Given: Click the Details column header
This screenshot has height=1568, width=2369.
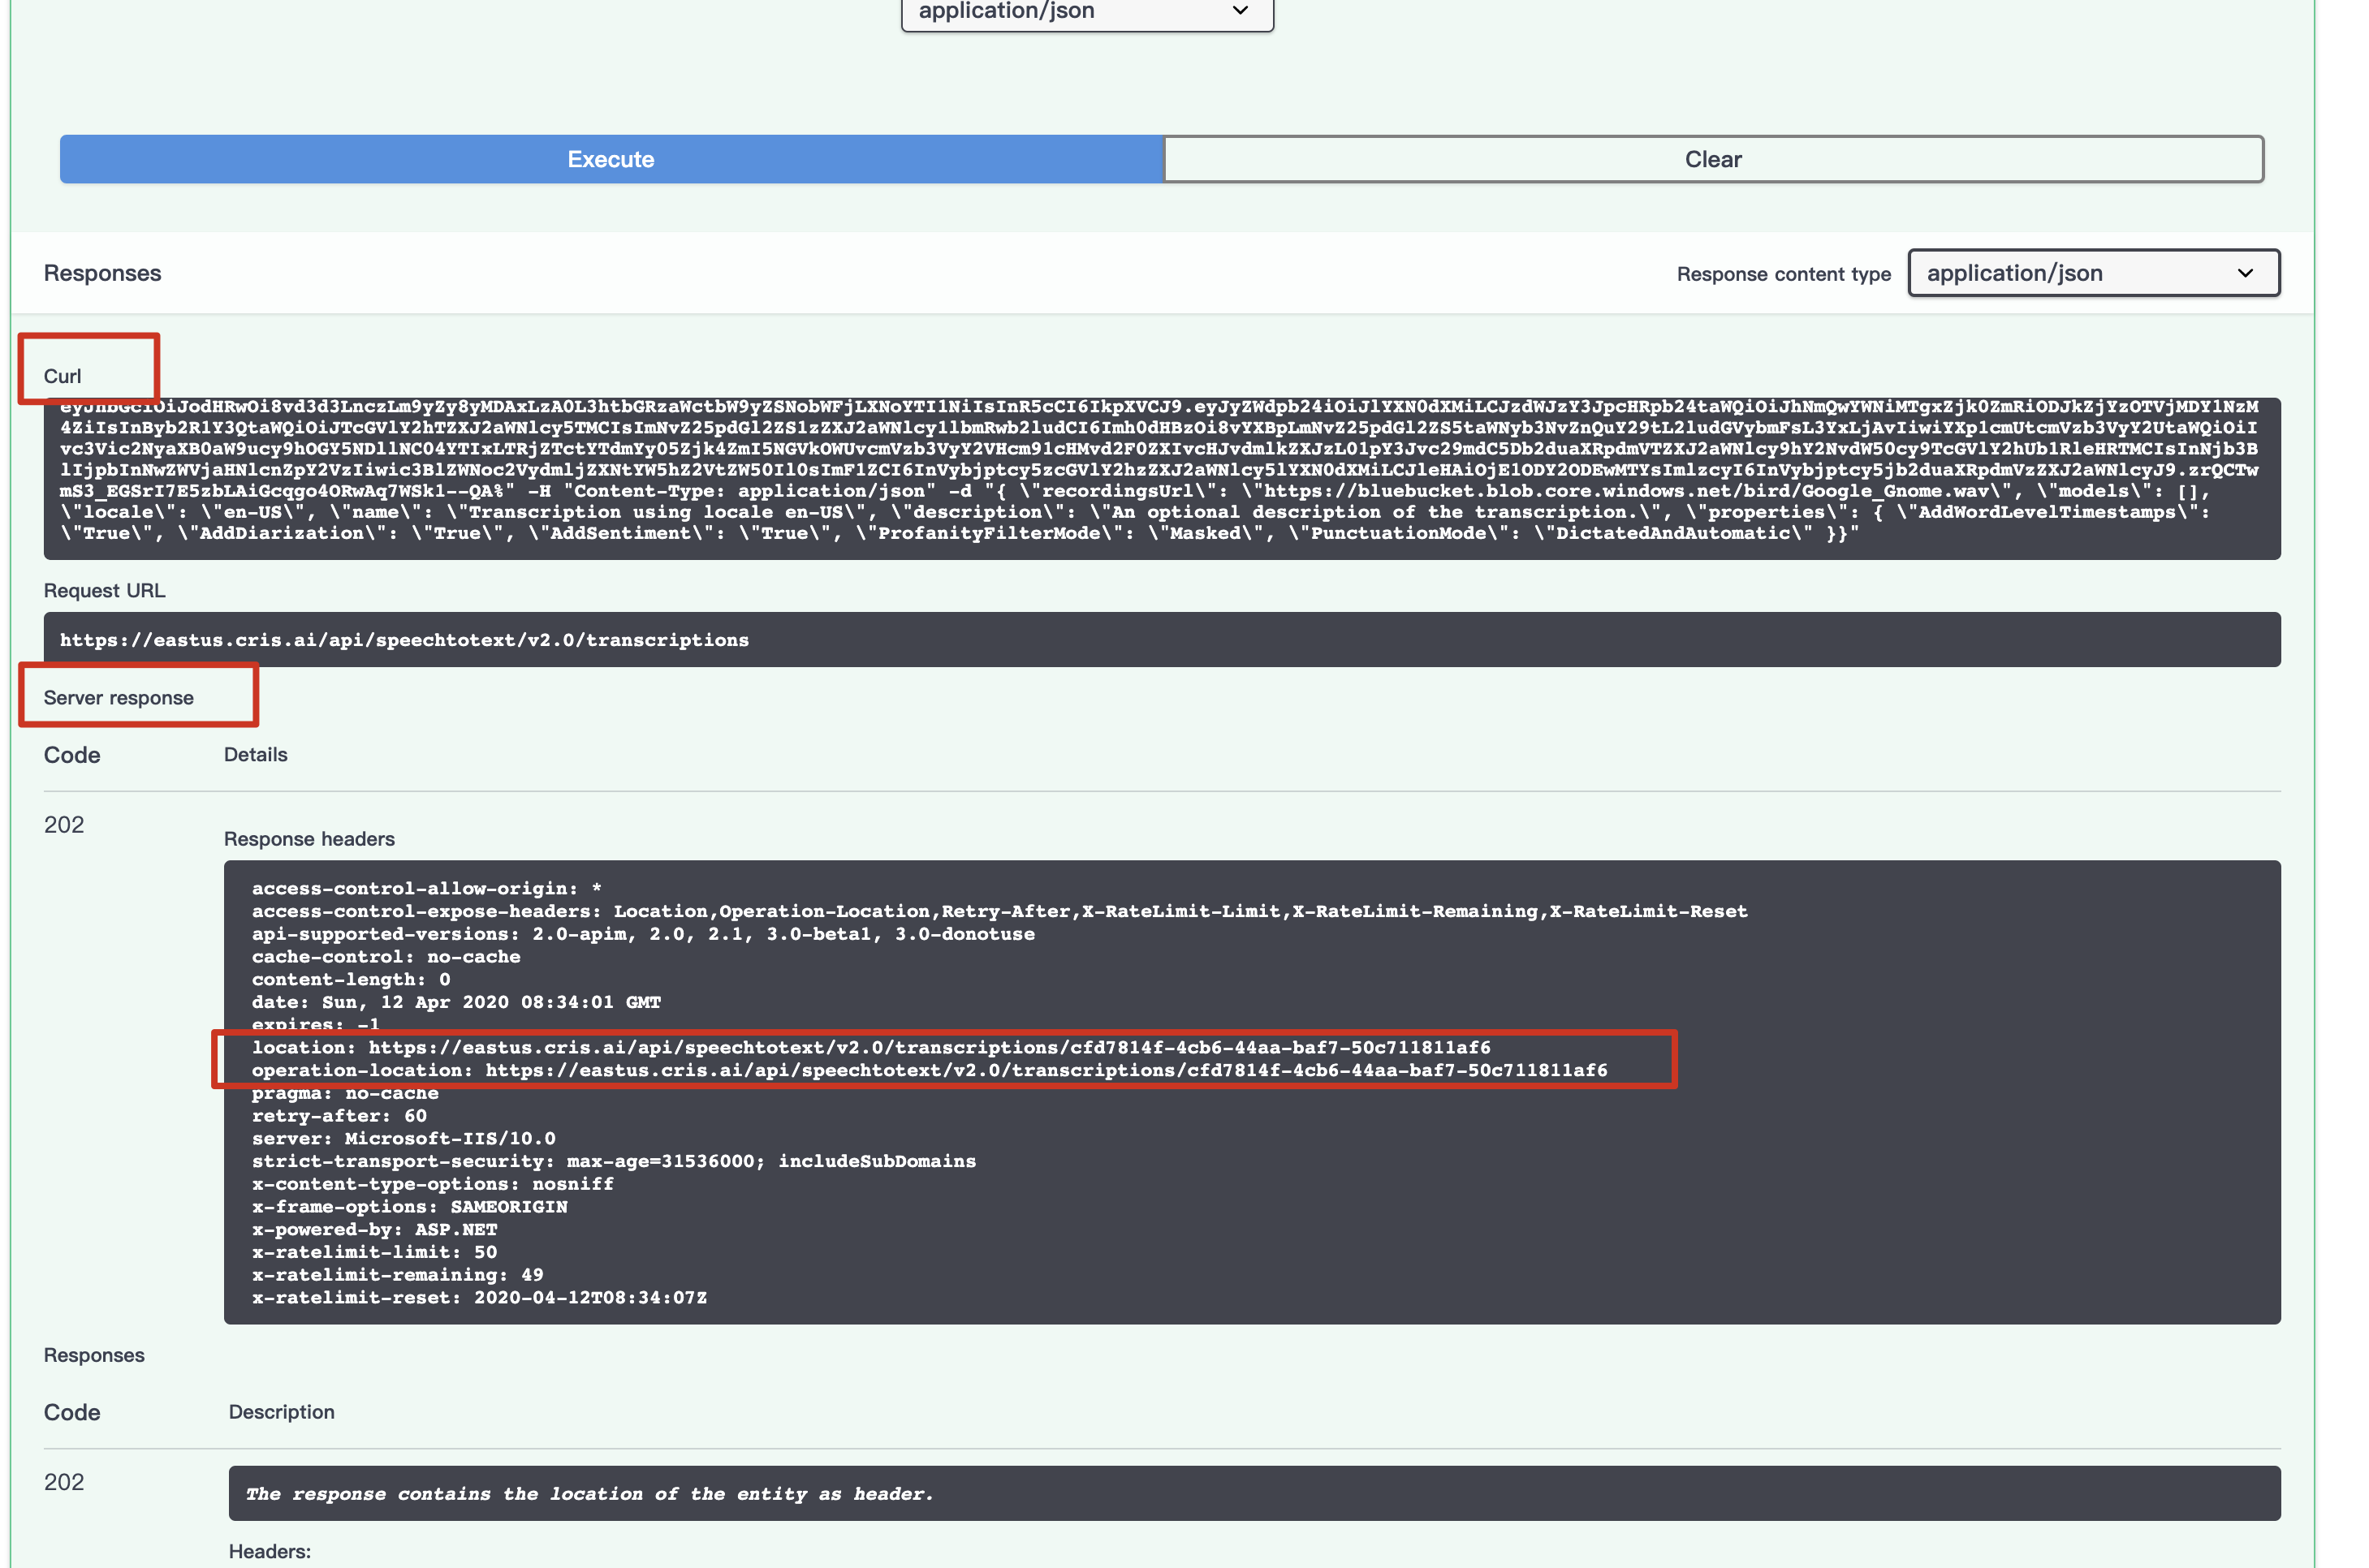Looking at the screenshot, I should 255,755.
